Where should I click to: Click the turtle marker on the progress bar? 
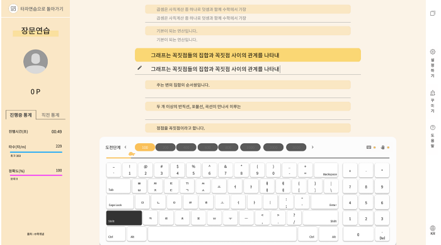132,154
